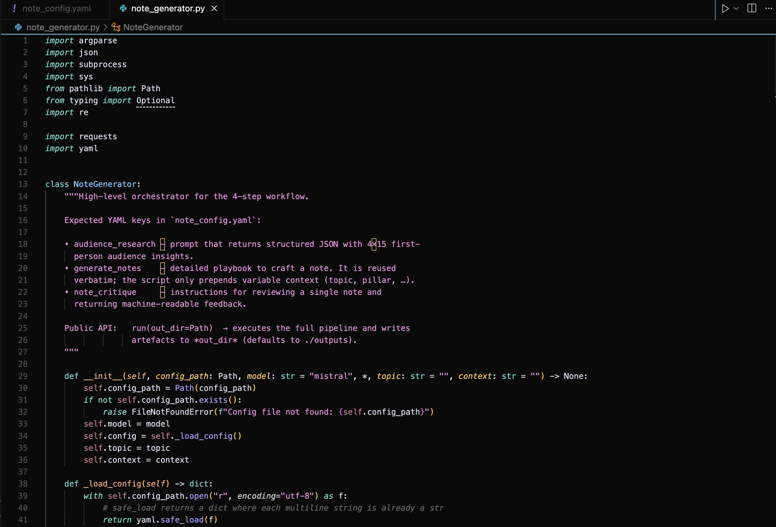Click YAML exclamation icon on note_config.yaml tab
Image resolution: width=776 pixels, height=527 pixels.
pyautogui.click(x=14, y=8)
